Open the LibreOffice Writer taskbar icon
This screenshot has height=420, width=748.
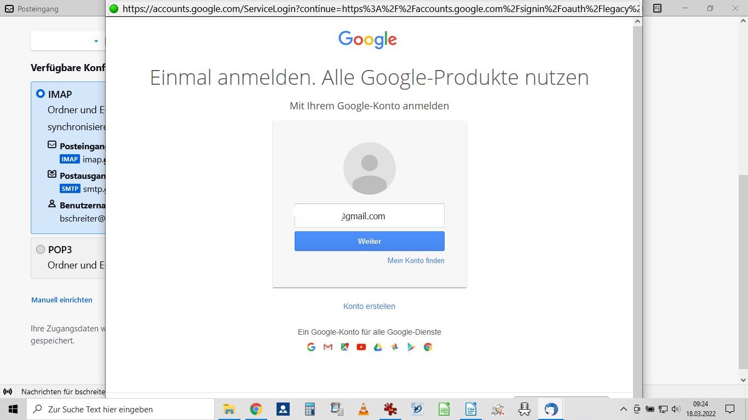[470, 409]
